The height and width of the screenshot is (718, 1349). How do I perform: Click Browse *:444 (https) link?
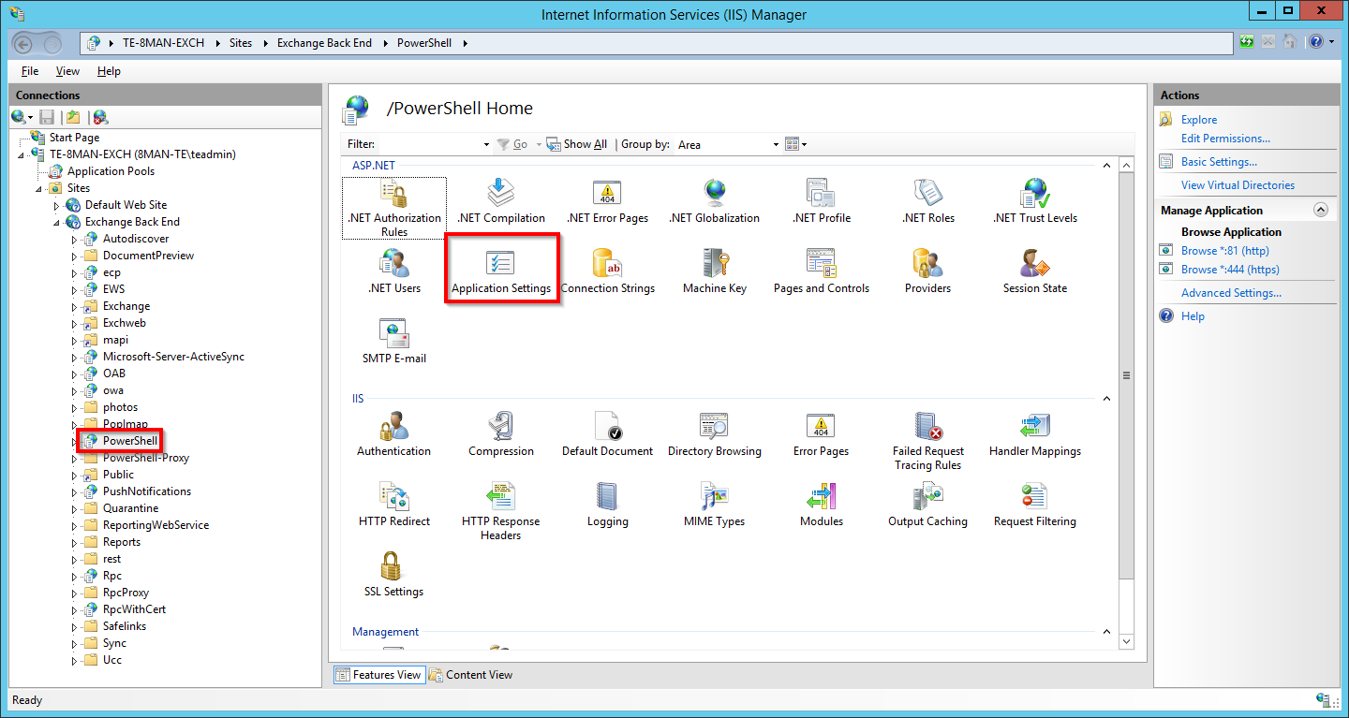(x=1229, y=270)
